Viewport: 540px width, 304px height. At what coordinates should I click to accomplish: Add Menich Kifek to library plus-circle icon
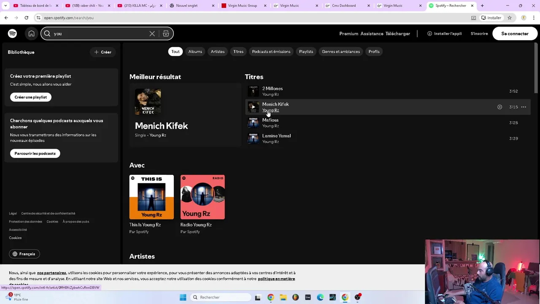point(499,107)
